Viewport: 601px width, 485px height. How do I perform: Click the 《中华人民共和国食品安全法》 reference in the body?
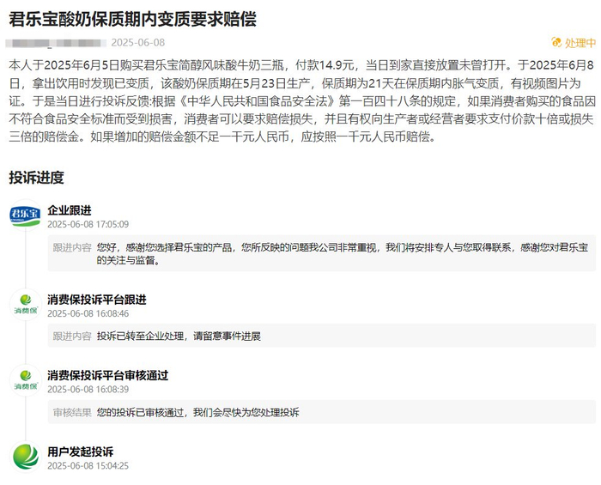257,101
